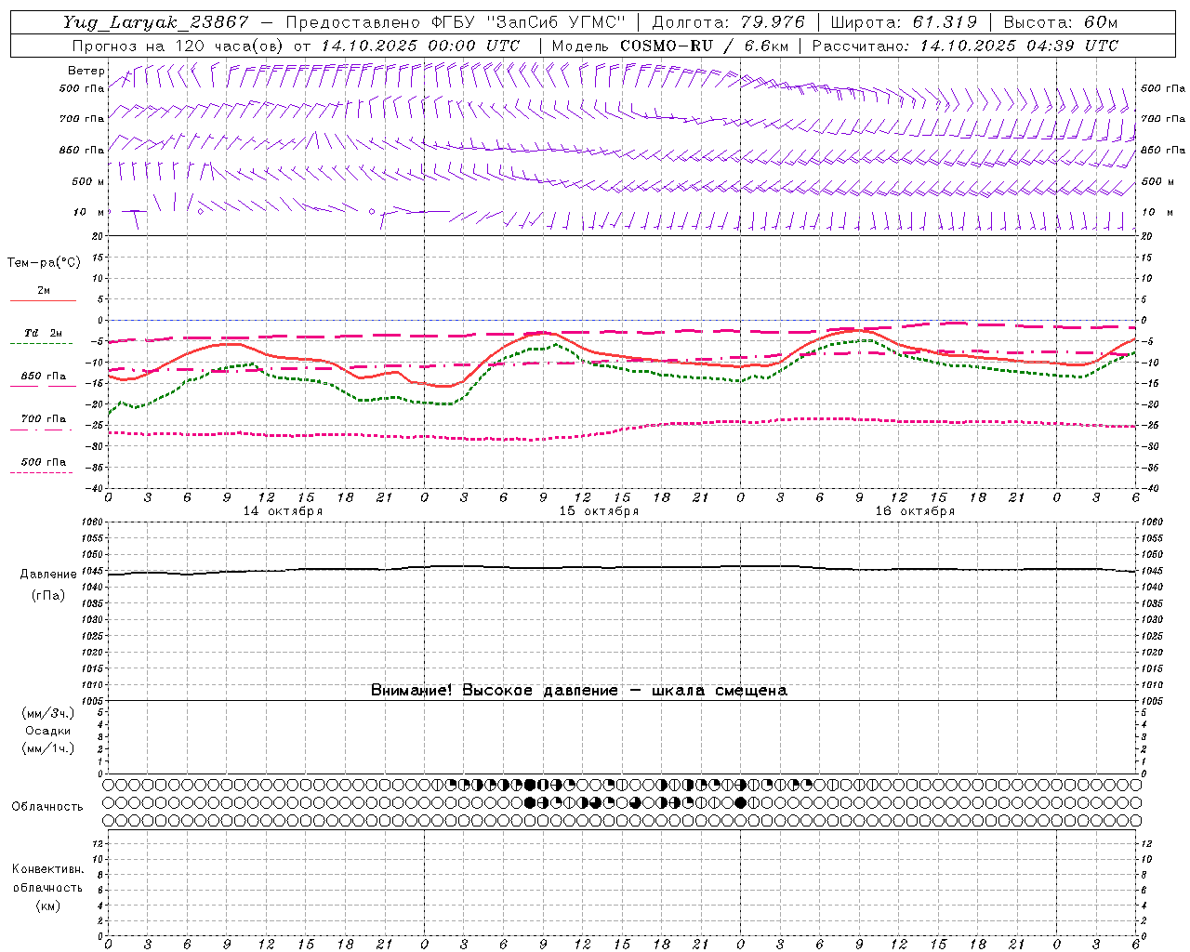
Task: Select the 15 октября date label
Action: [599, 511]
